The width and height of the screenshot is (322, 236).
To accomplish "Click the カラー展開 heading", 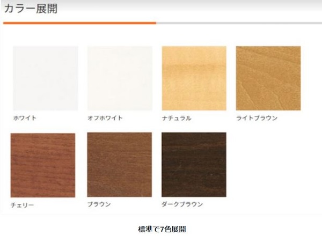I will 31,9.
